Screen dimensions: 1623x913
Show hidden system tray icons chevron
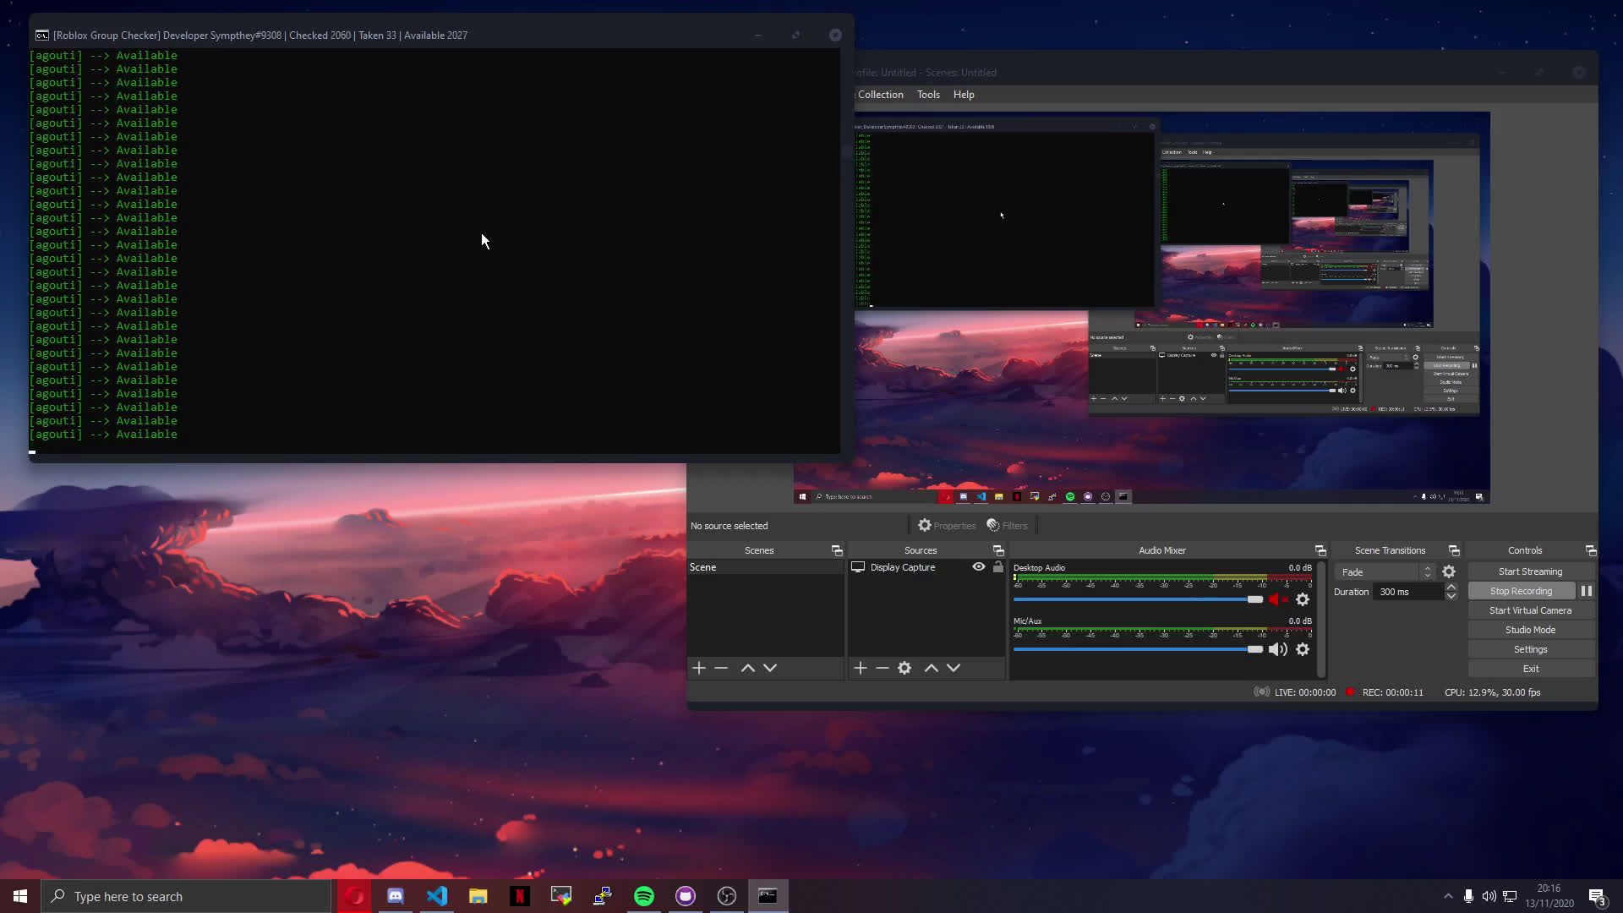coord(1448,896)
